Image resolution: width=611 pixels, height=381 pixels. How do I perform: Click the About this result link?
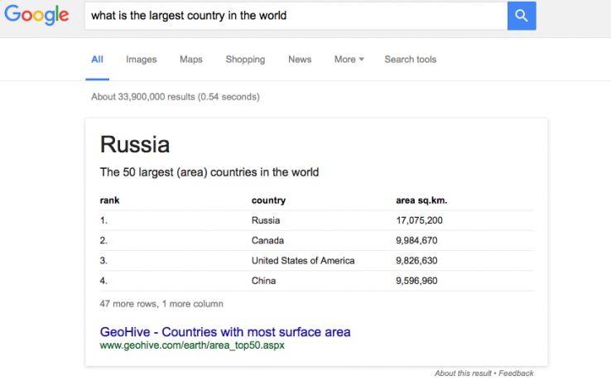pos(464,374)
